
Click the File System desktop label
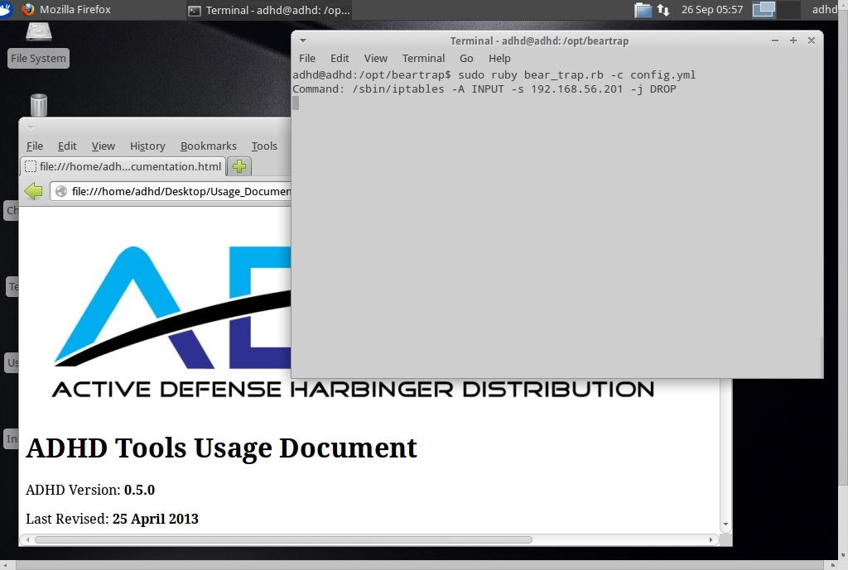pos(38,59)
